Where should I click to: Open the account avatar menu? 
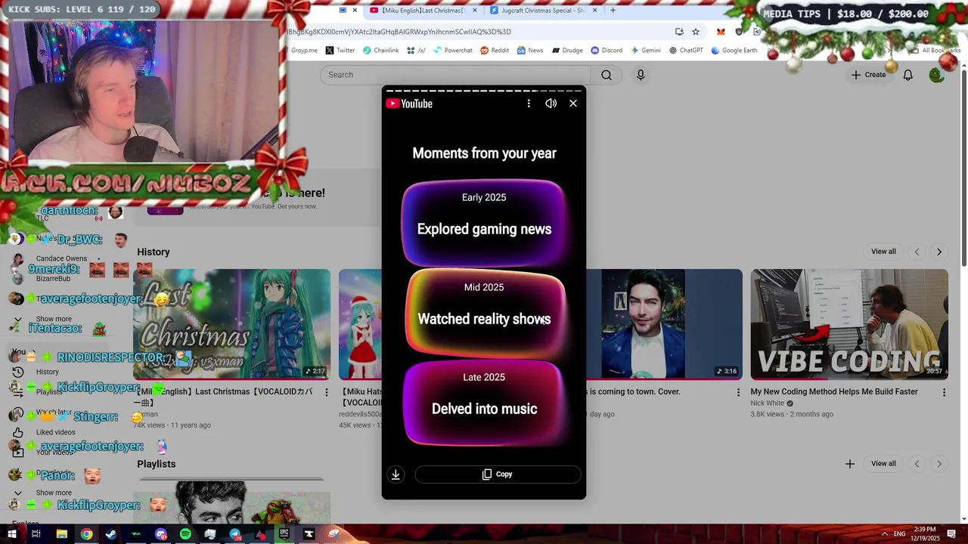coord(937,75)
